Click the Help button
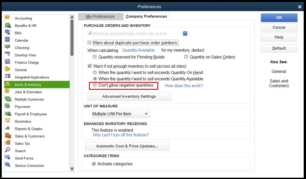The height and width of the screenshot is (179, 306). click(x=279, y=37)
